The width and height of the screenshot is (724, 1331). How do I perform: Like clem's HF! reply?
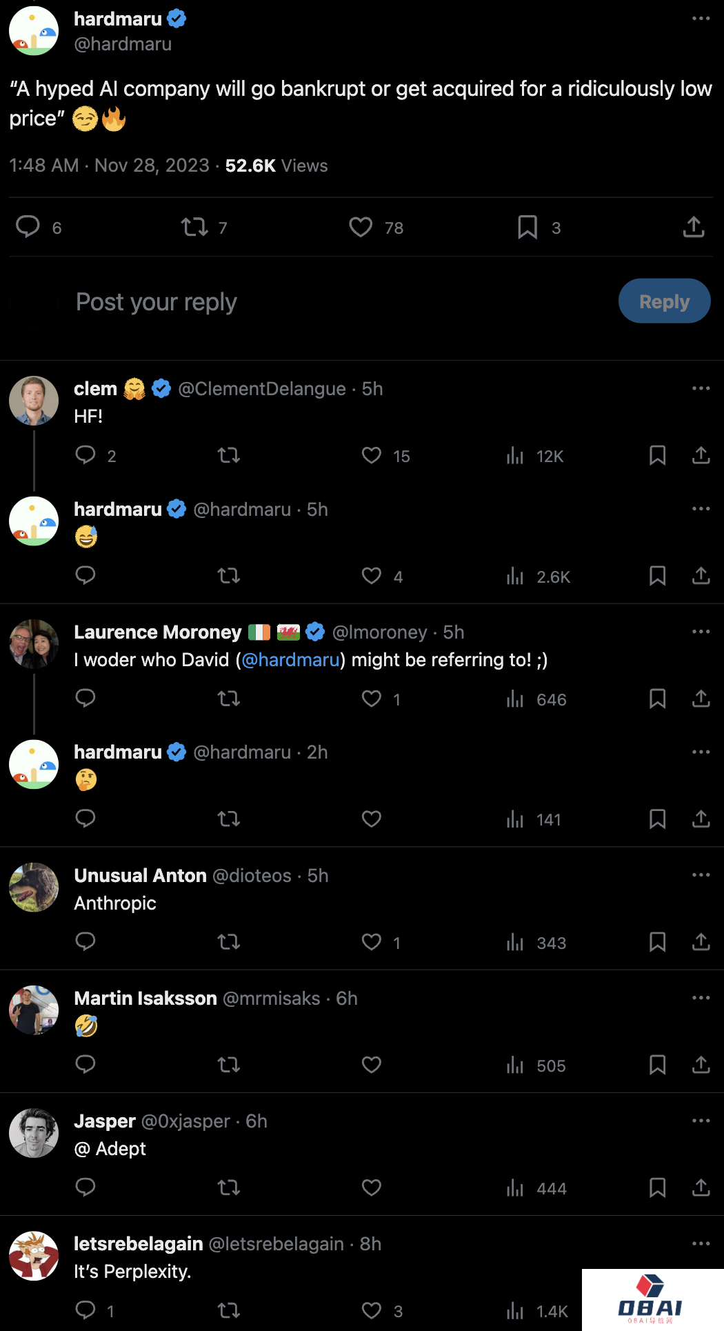372,455
